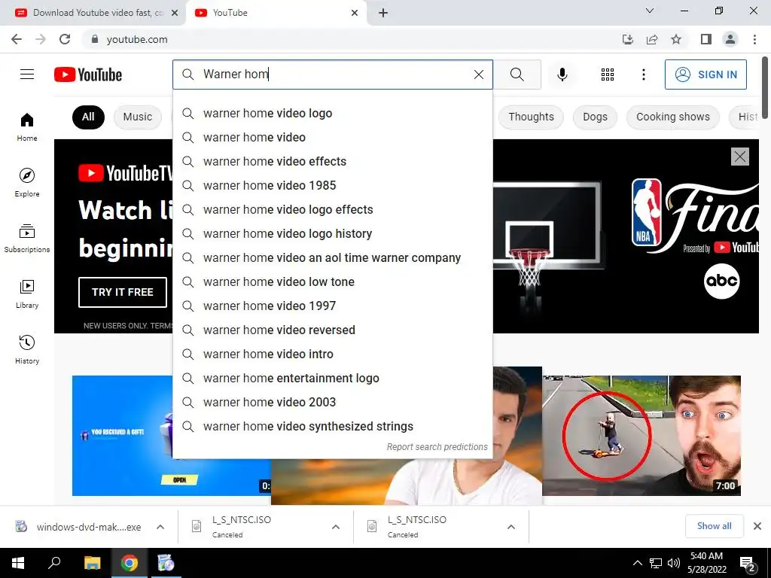Image resolution: width=771 pixels, height=578 pixels.
Task: Toggle the Chrome side panel
Action: click(x=706, y=39)
